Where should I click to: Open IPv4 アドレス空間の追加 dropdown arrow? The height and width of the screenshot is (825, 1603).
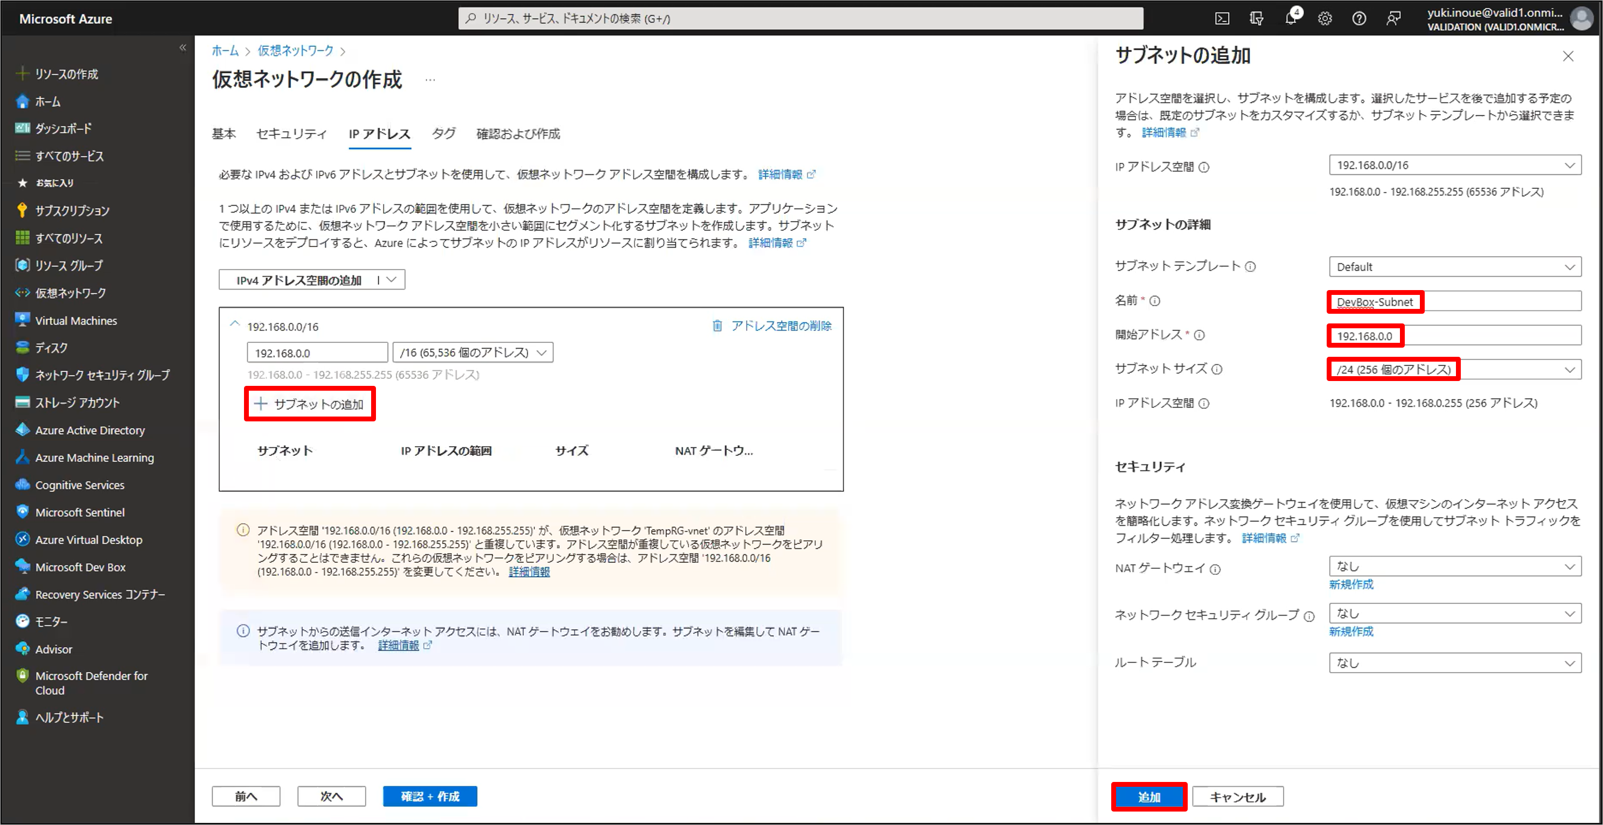[x=391, y=280]
